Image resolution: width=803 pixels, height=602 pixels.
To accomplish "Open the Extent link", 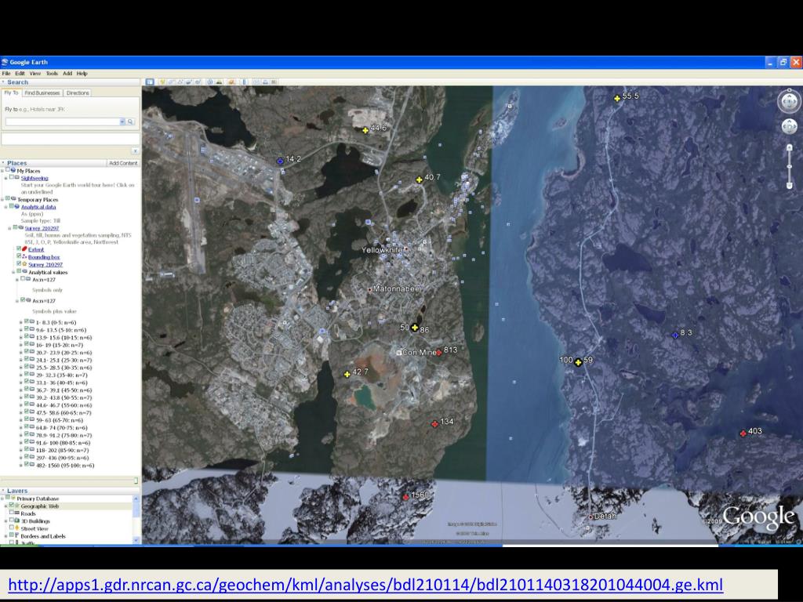I will click(x=36, y=250).
